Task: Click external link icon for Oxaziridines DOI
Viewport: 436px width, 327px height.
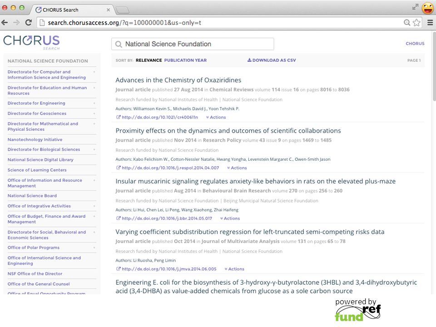Action: coord(118,117)
